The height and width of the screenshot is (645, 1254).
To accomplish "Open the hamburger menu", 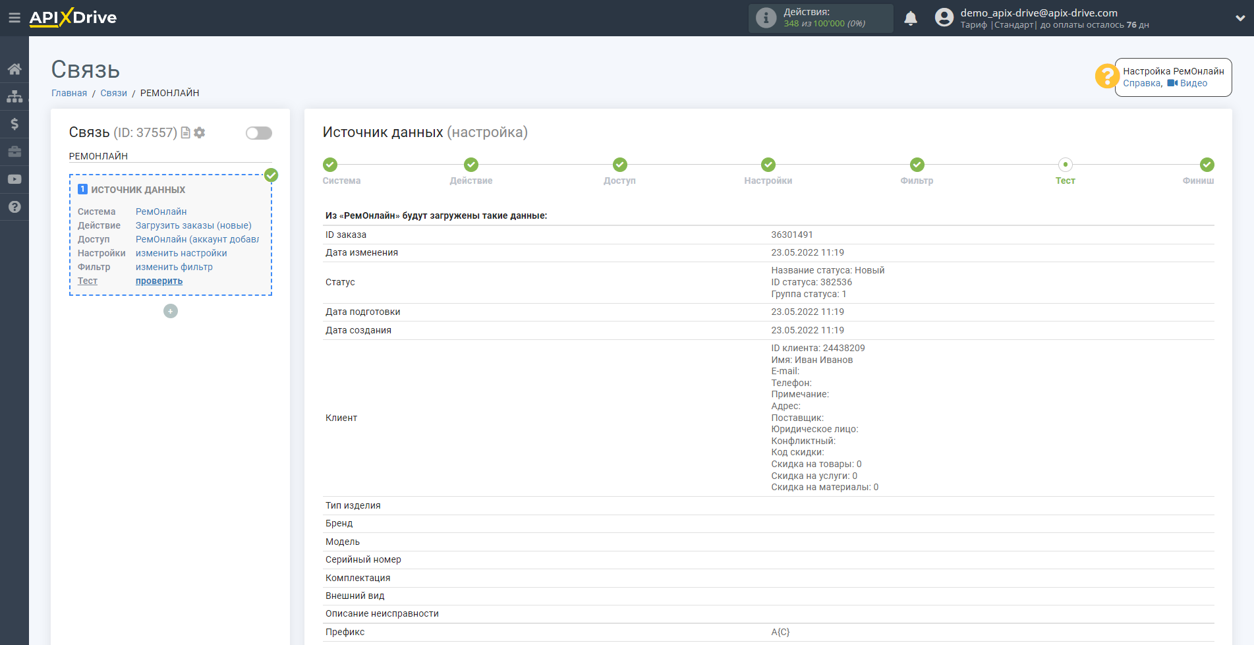I will tap(14, 18).
